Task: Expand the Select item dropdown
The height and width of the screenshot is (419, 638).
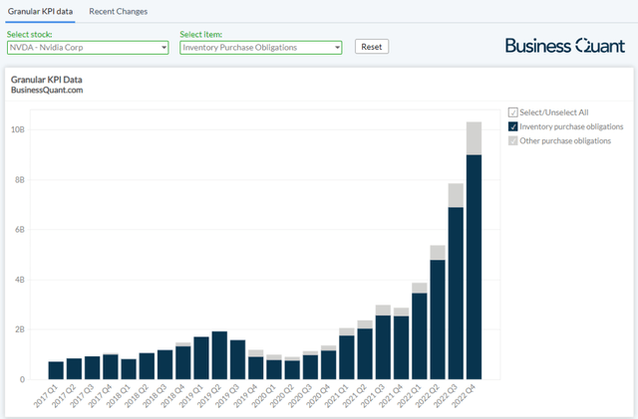Action: (259, 47)
